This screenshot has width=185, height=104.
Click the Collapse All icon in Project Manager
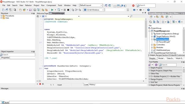click(x=158, y=22)
